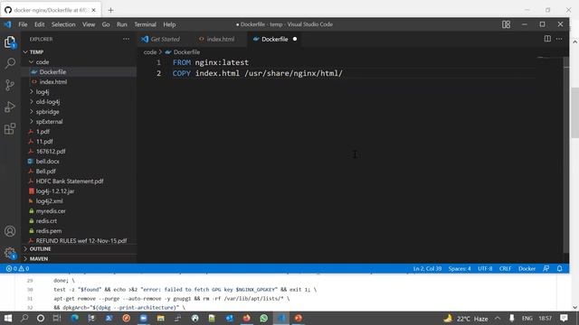The image size is (579, 325).
Task: Change encoding via UTF-8 status item
Action: 485,269
